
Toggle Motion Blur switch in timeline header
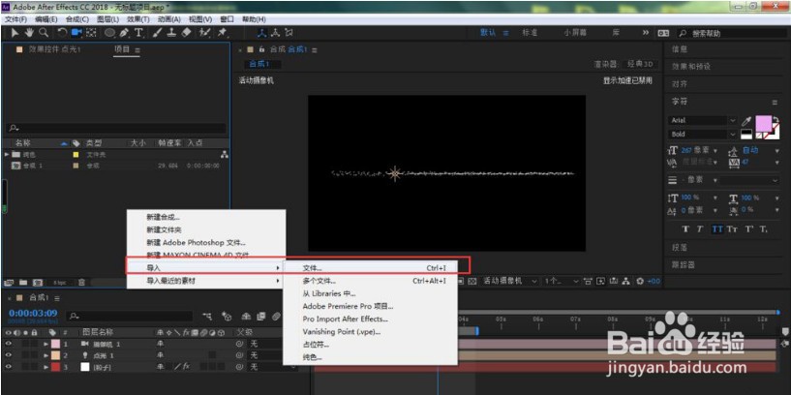tap(275, 317)
